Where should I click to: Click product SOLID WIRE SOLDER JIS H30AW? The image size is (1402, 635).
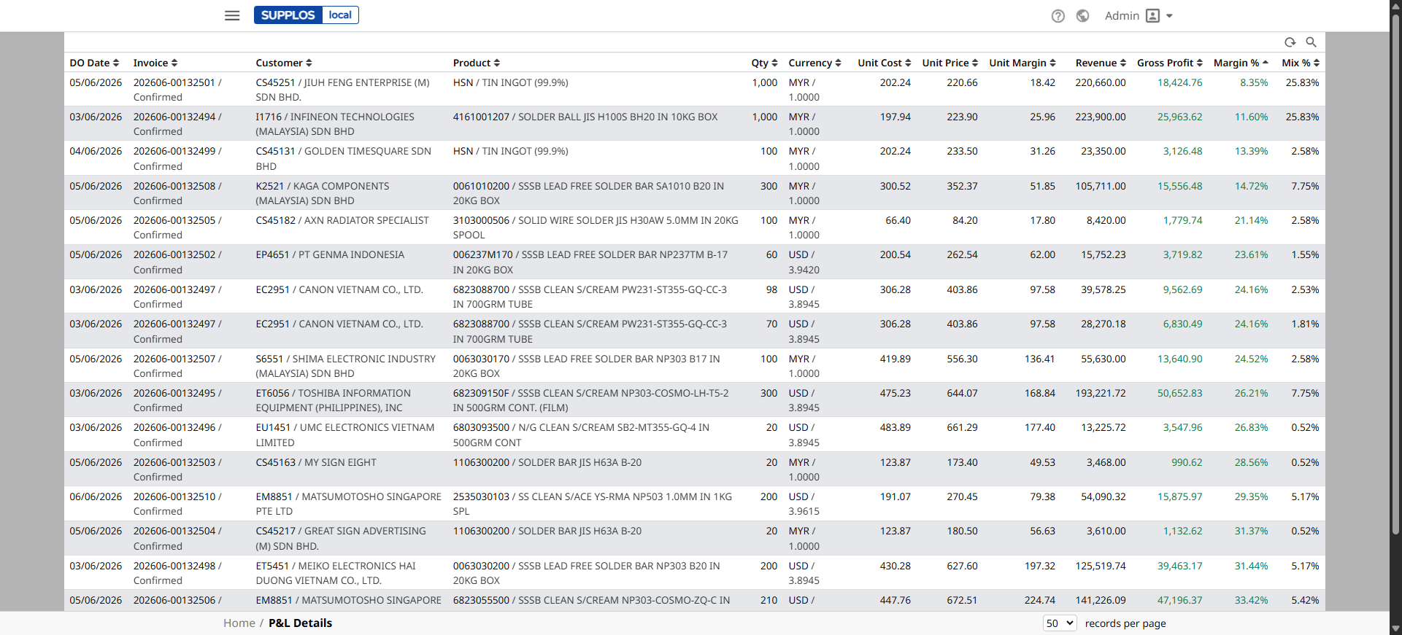(596, 227)
